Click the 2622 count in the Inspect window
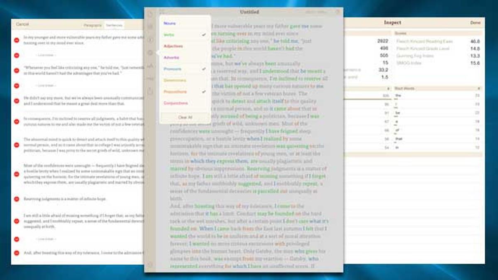 click(383, 41)
